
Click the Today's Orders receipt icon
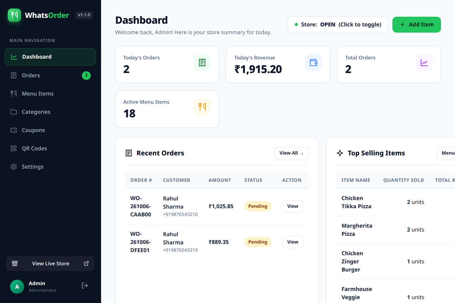[x=202, y=62]
